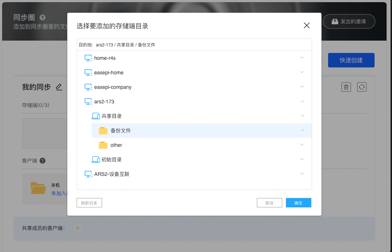Expand the easepi-home chevron arrow

(x=302, y=72)
